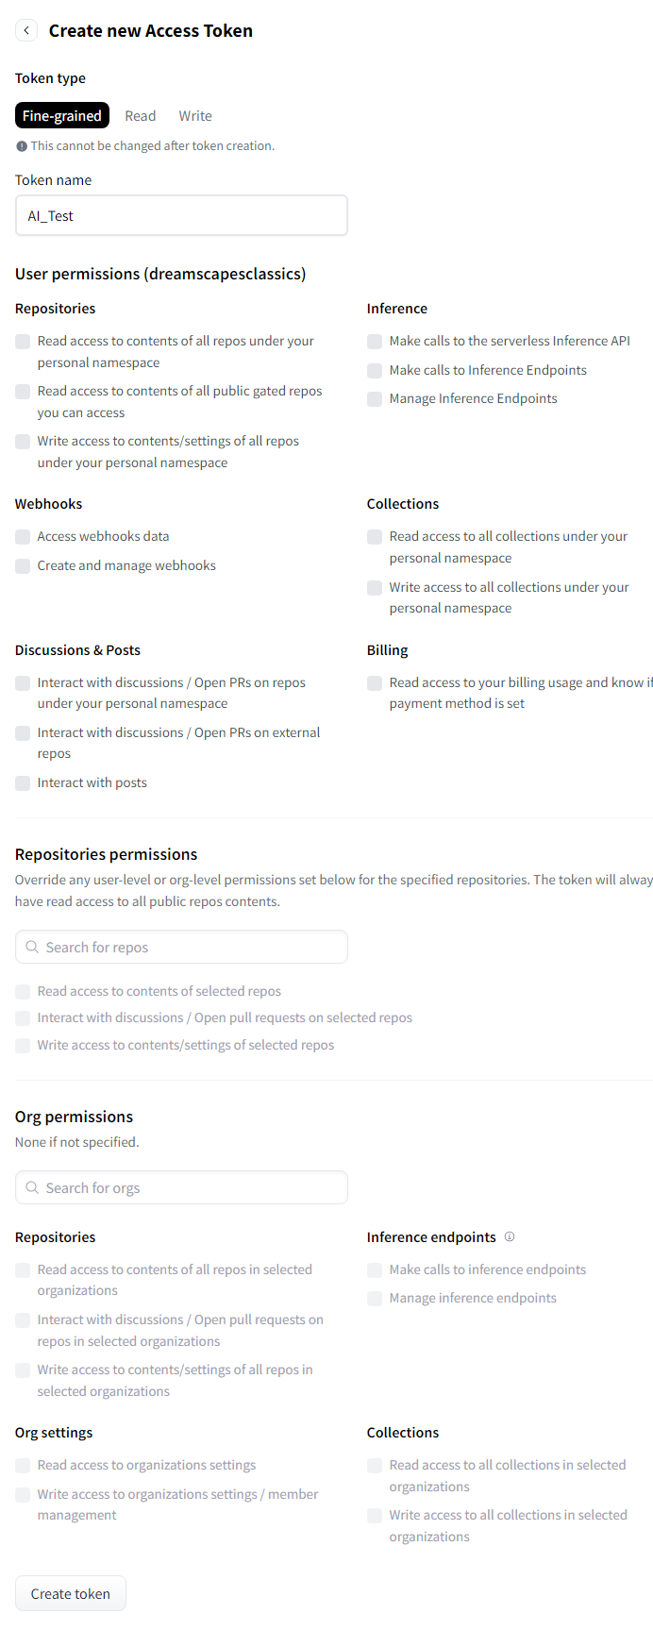Click the Create token button
Screen dimensions: 653x1630
(71, 1593)
